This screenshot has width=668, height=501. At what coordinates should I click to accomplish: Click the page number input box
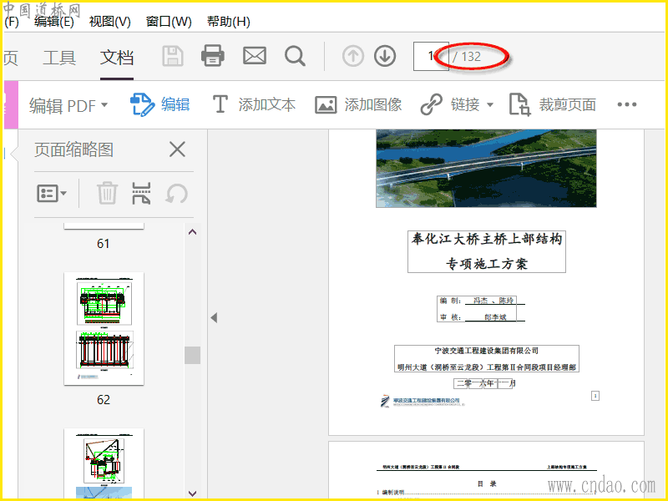tap(430, 56)
